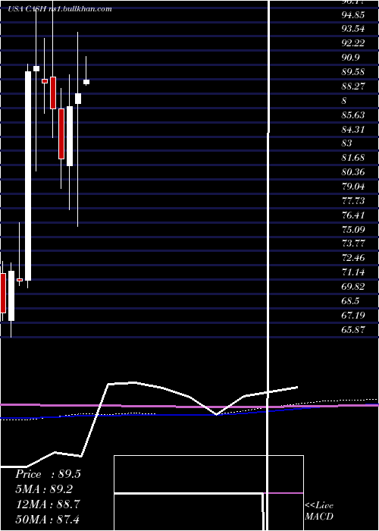Click the 88.27 axis value
Screen dimensions: 379x531
point(353,86)
